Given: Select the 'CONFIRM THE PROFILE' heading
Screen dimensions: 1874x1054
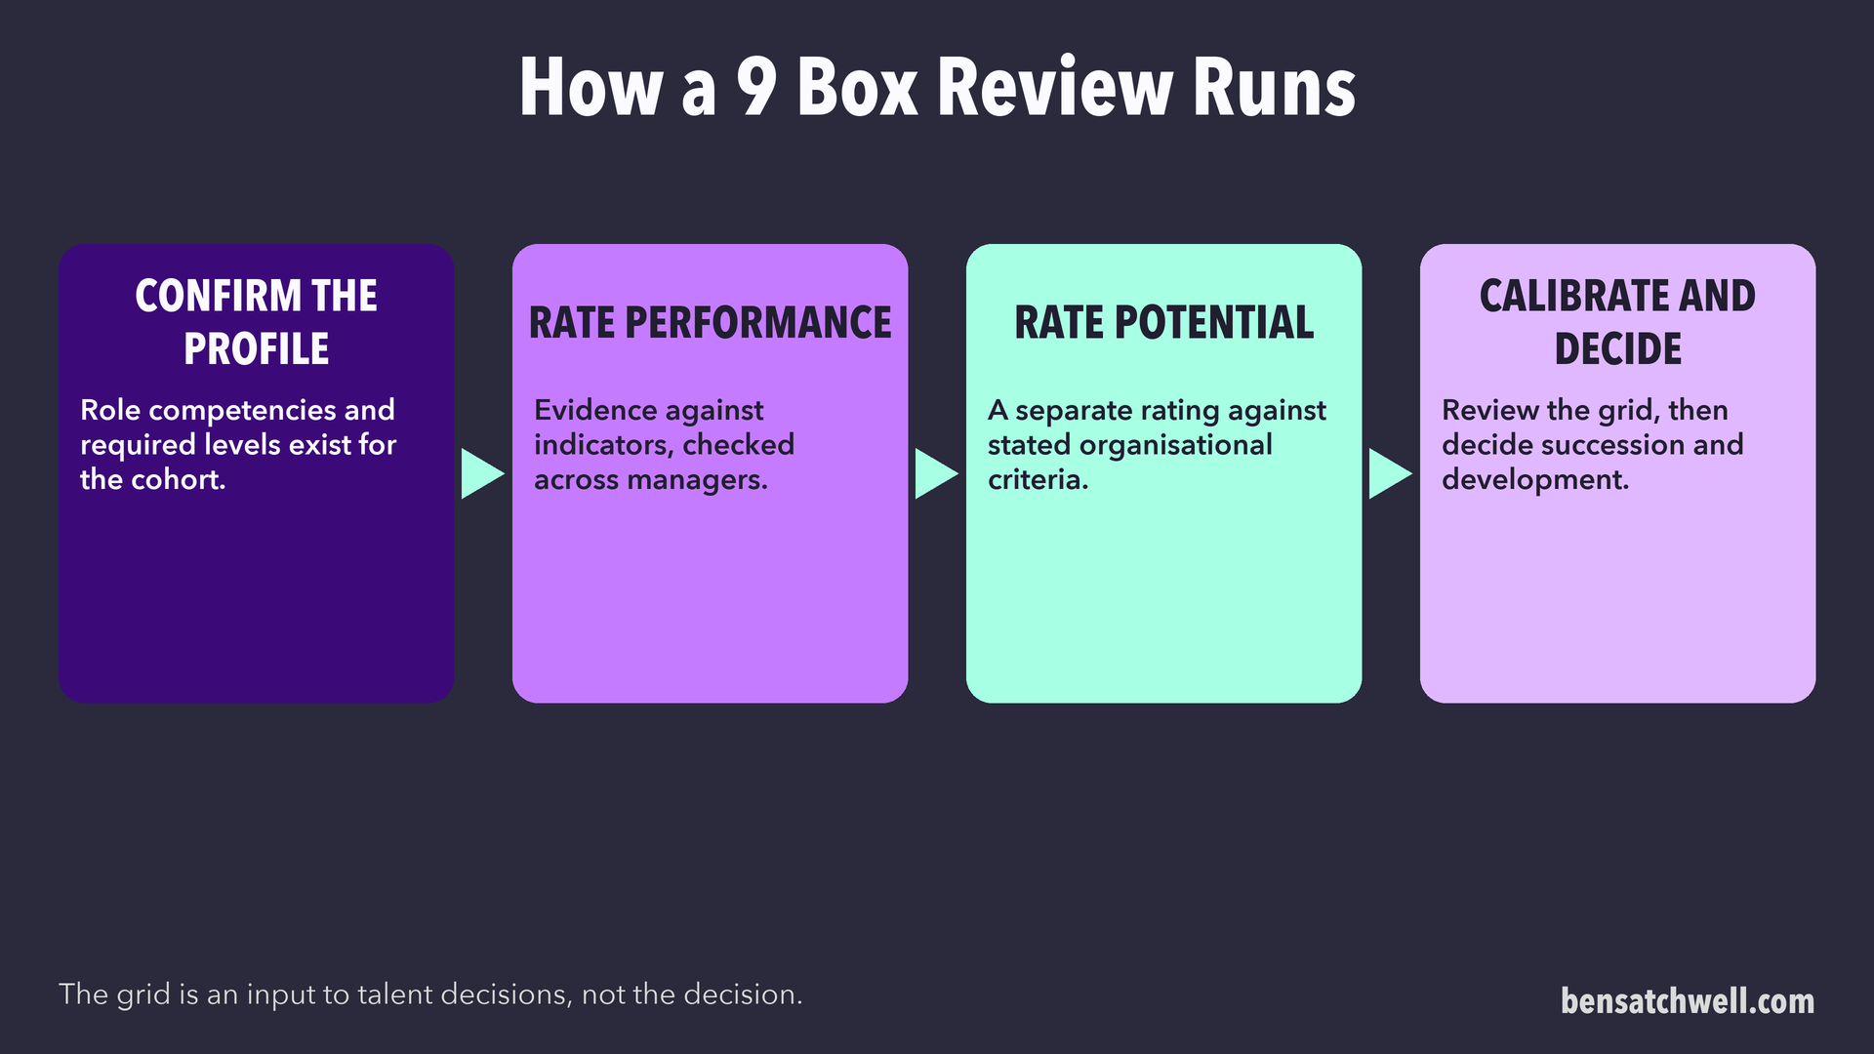Looking at the screenshot, I should tap(256, 322).
